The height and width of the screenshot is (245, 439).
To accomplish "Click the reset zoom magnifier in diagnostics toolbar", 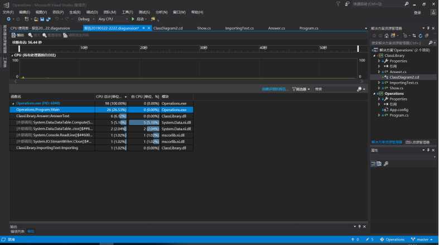I will click(x=45, y=35).
